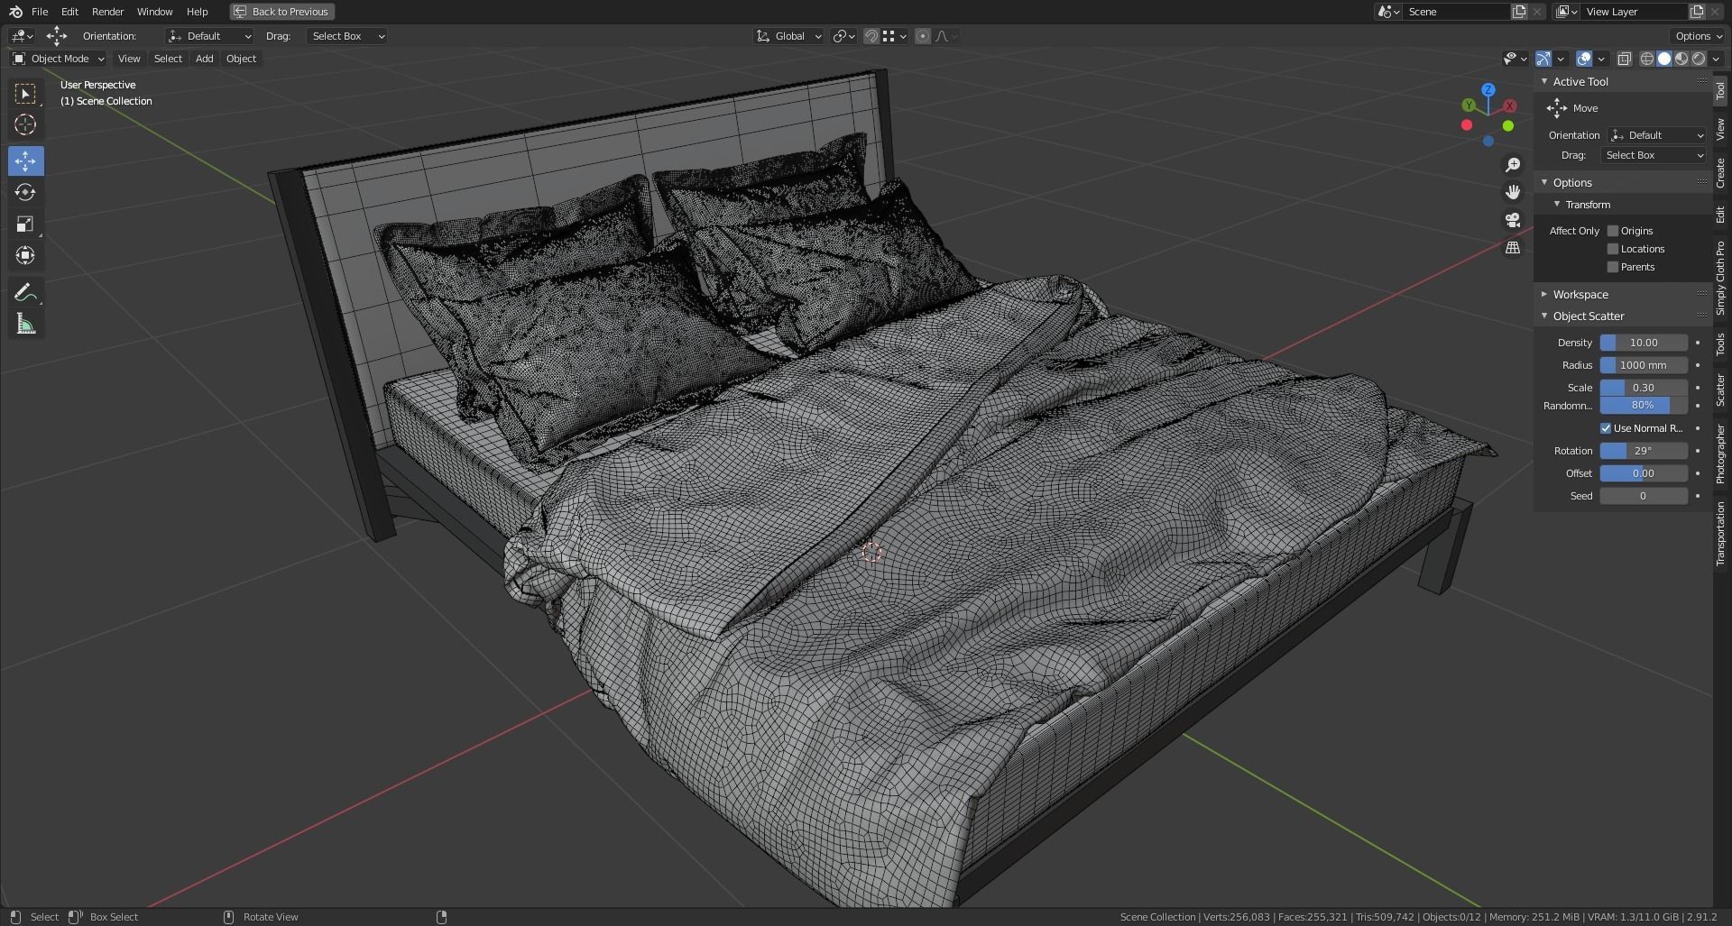Toggle proportional editing
Viewport: 1732px width, 926px height.
click(x=922, y=36)
